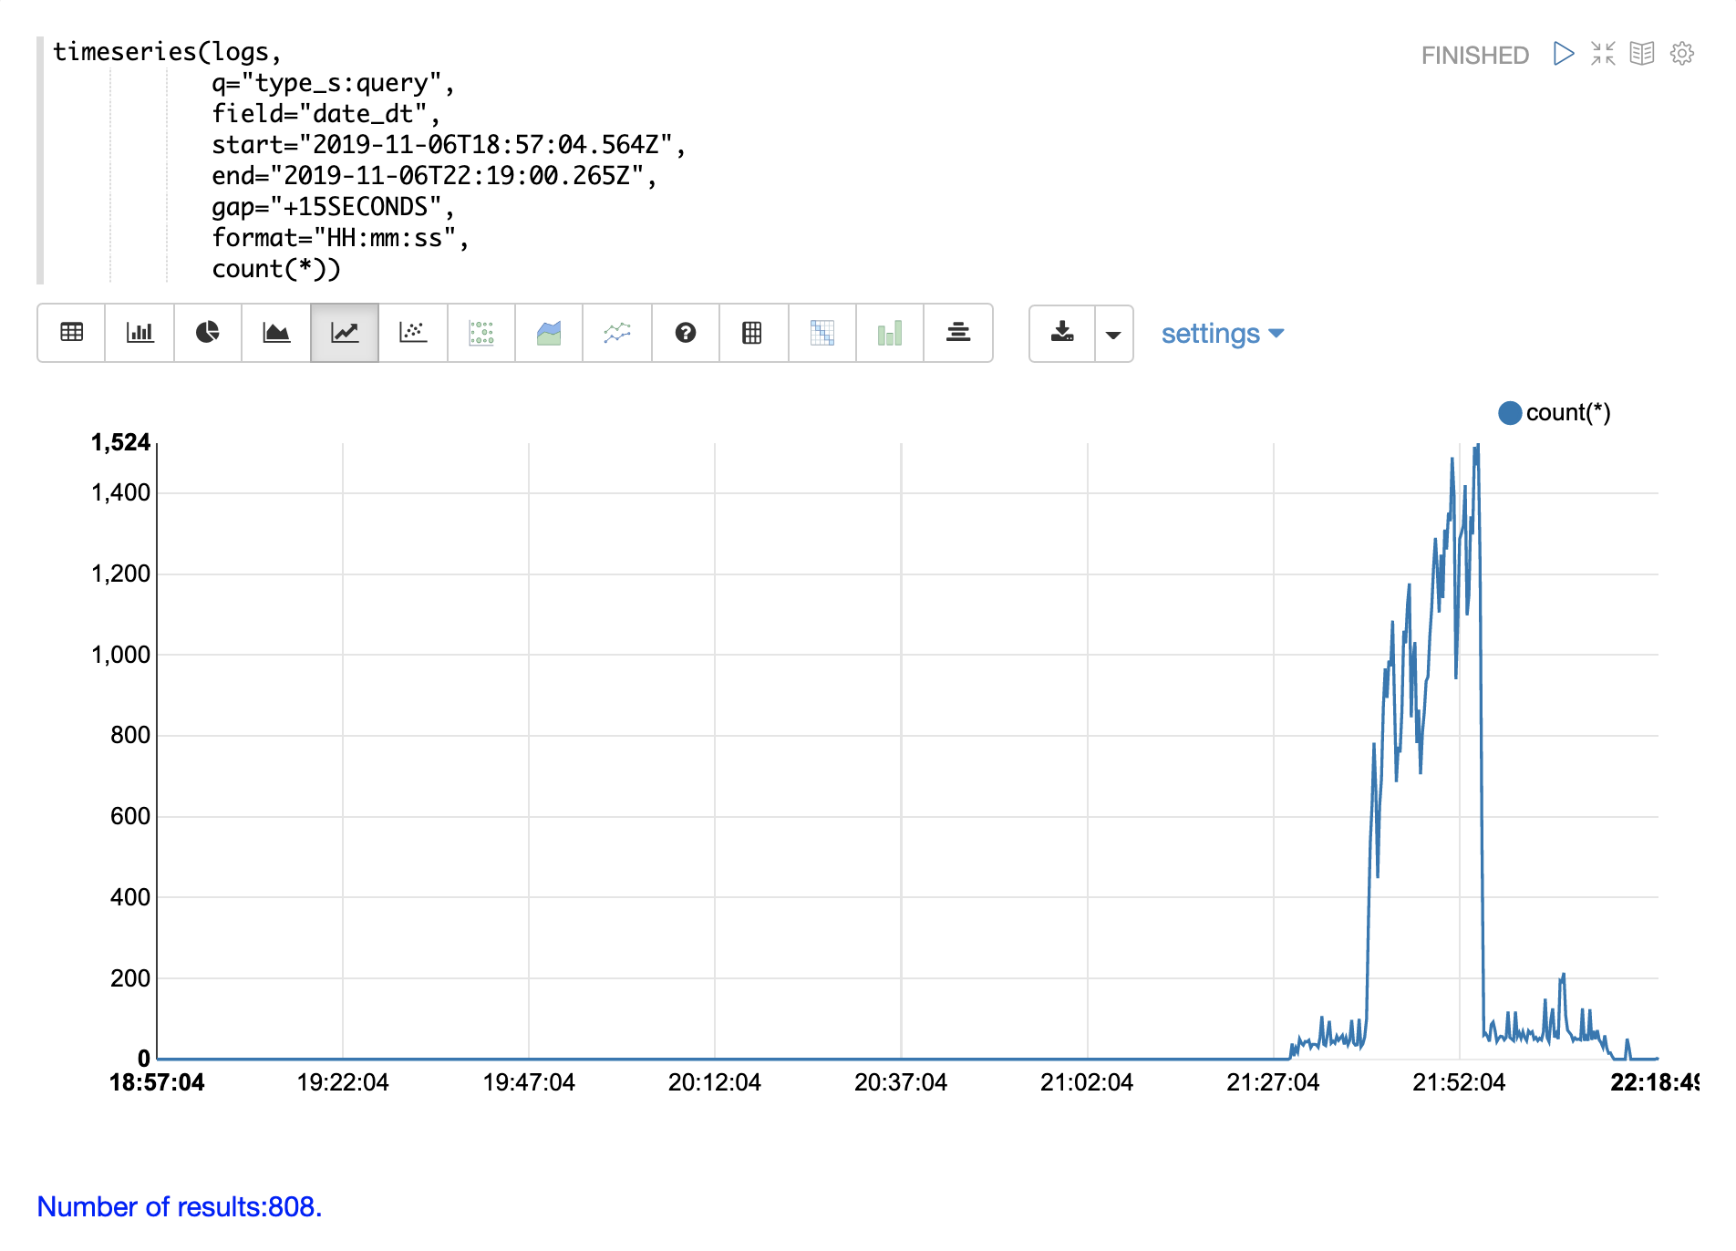Select the pie chart visualization
1736x1251 pixels.
coord(208,333)
